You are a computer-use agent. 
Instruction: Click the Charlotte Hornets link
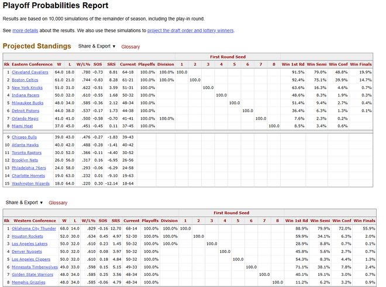[28, 176]
